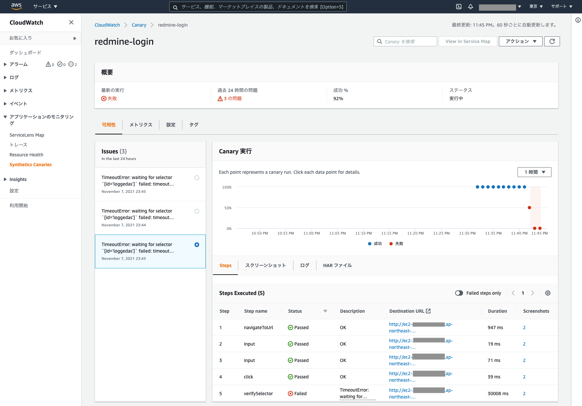Go to next page of steps
Image resolution: width=582 pixels, height=406 pixels.
tap(532, 293)
